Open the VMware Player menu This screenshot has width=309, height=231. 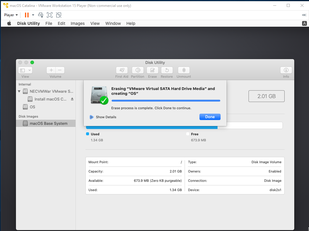(11, 15)
